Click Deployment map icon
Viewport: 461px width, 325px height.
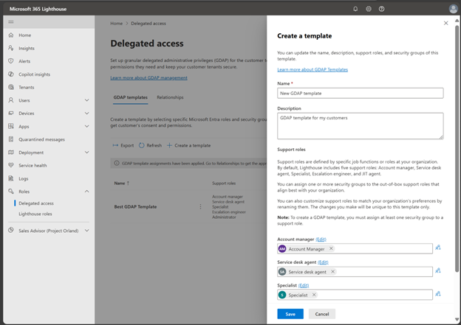11,153
